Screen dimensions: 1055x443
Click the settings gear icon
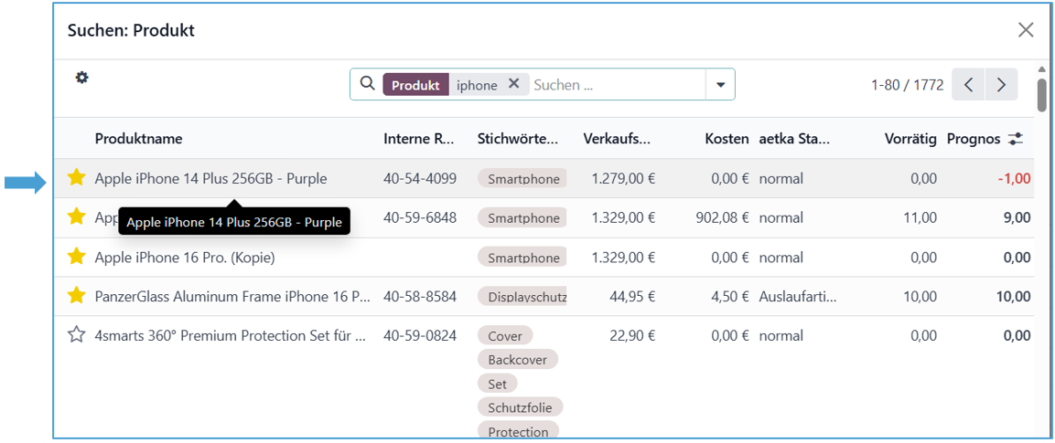81,78
